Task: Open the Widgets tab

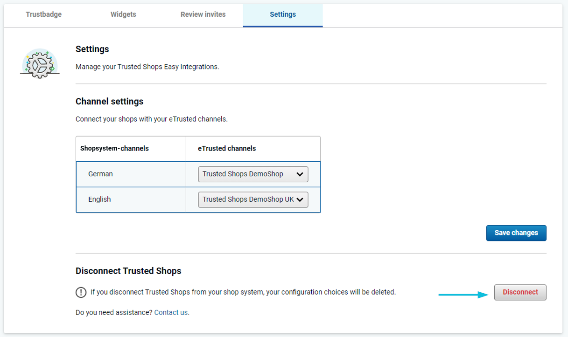Action: point(123,14)
